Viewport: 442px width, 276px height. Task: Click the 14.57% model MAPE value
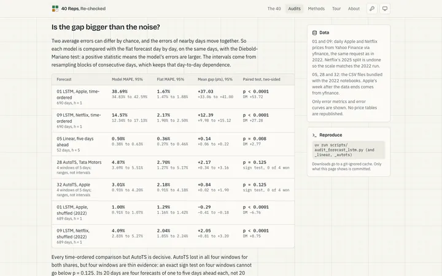click(120, 115)
